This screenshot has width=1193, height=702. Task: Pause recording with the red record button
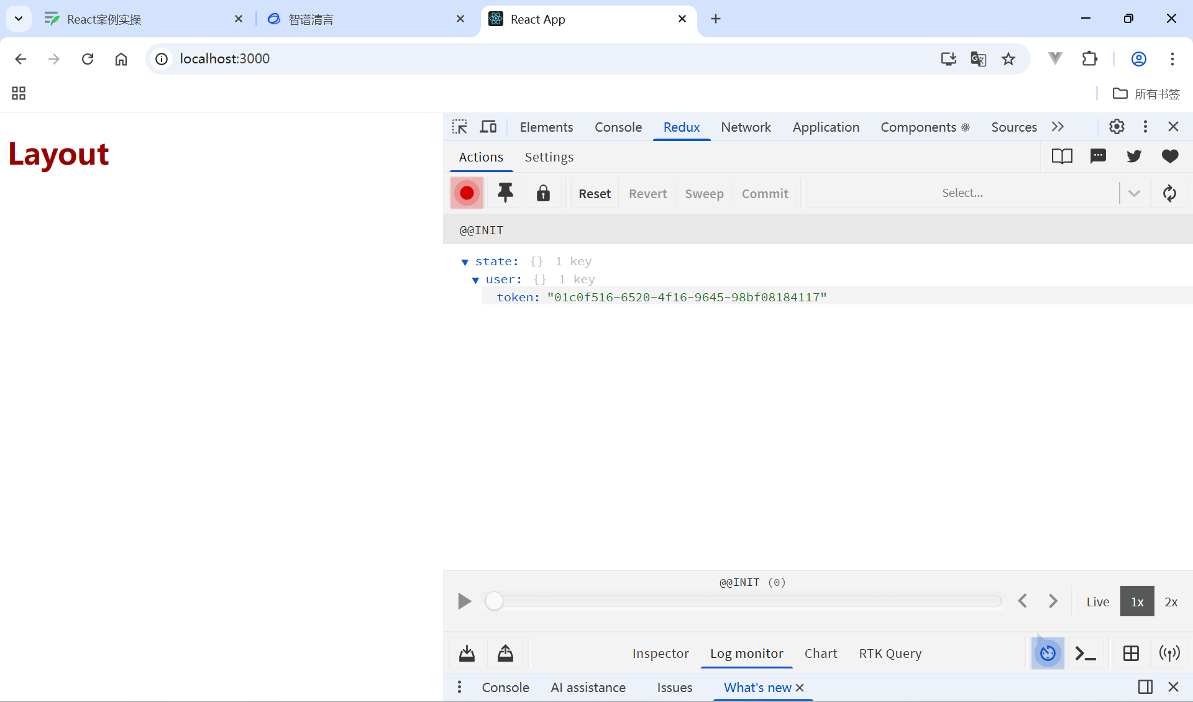point(467,193)
